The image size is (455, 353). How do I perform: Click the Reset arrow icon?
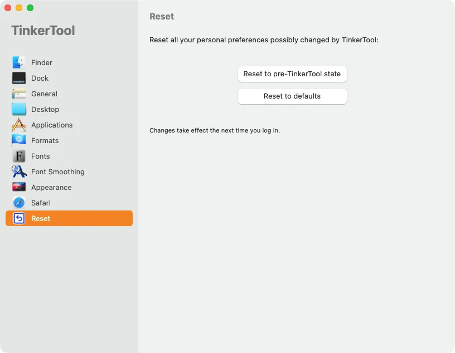[19, 218]
